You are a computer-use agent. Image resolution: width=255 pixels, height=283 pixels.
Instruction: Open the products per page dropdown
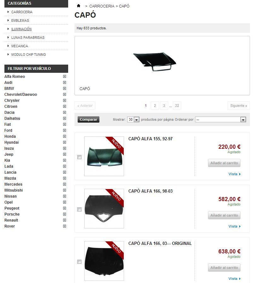tap(133, 119)
